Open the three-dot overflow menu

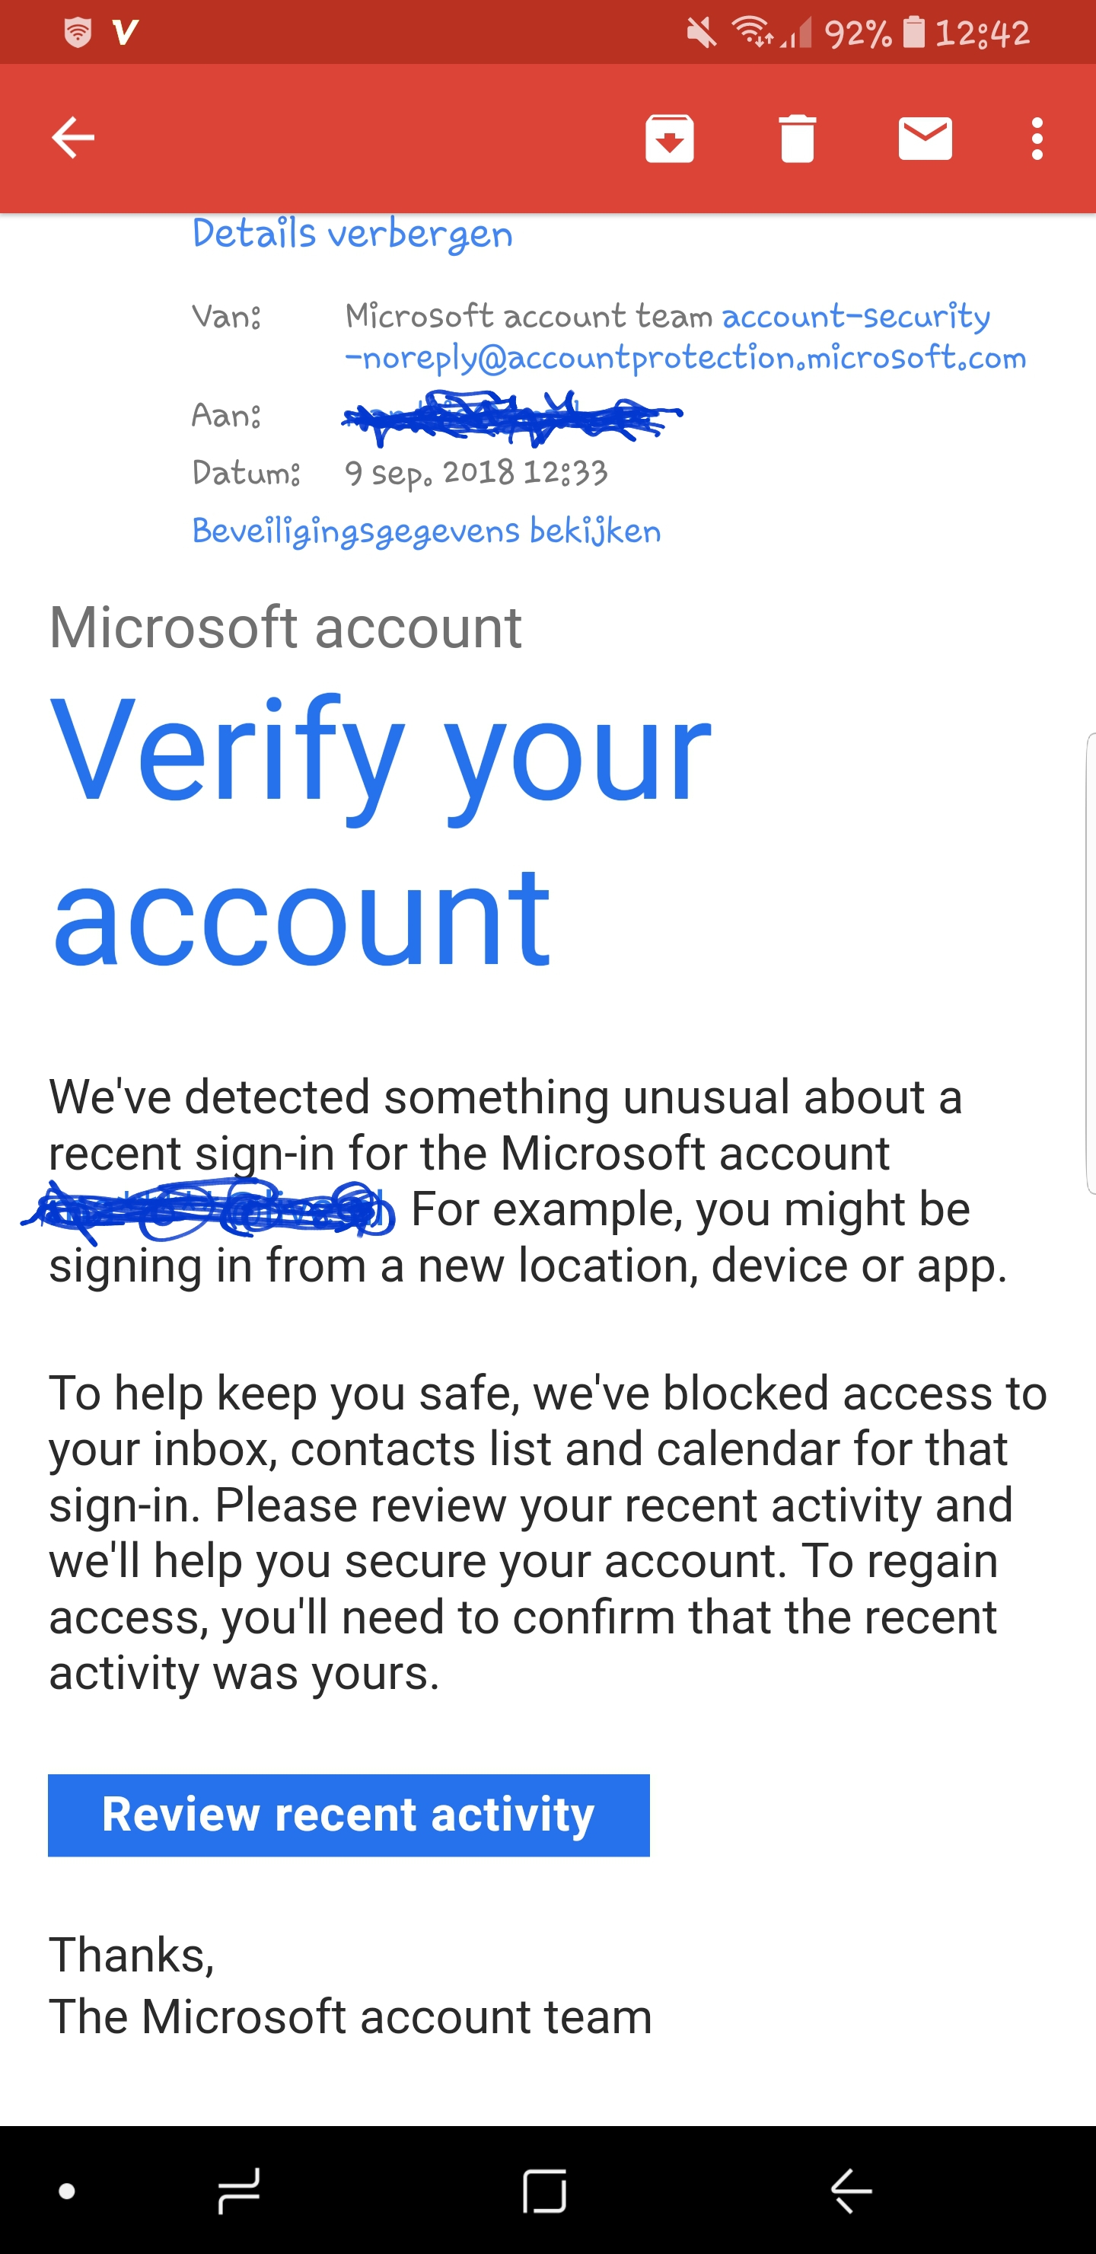click(1037, 139)
